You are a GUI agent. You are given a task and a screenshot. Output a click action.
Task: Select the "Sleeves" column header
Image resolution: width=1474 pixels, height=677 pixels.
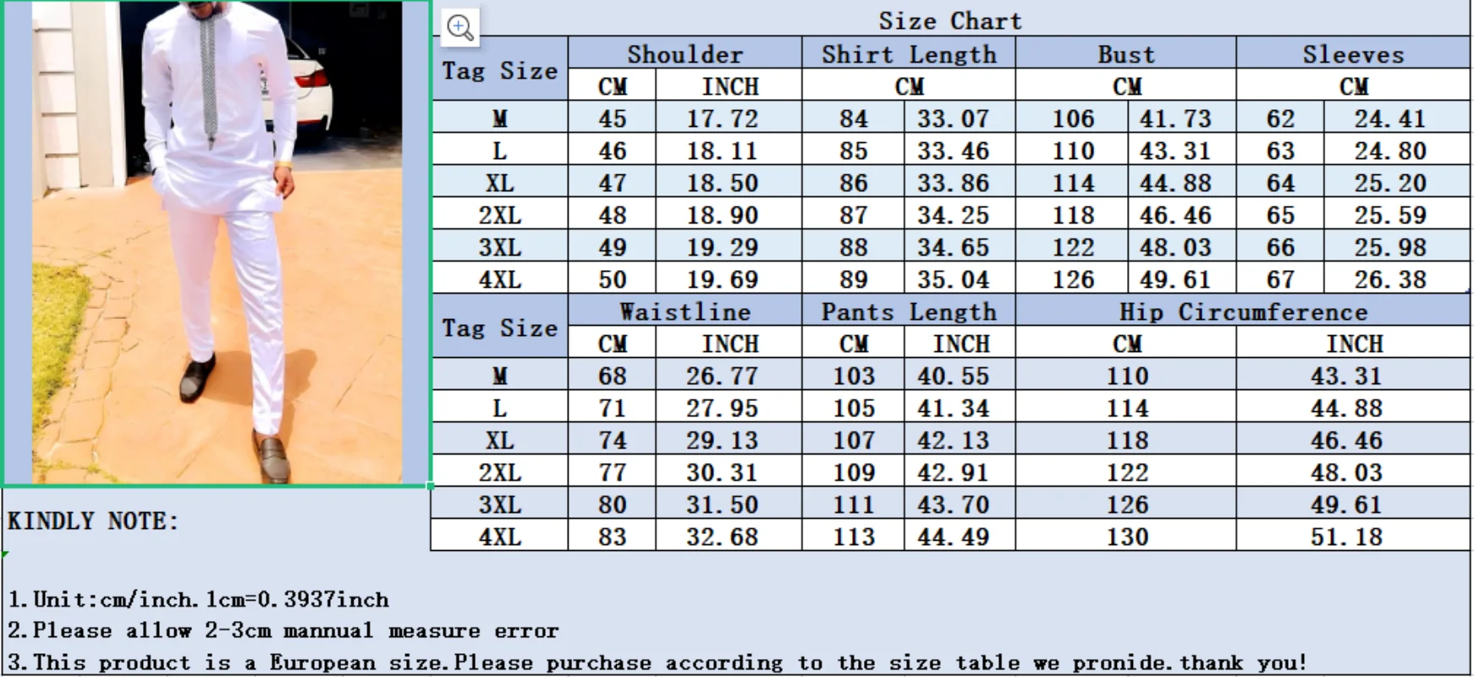1353,54
